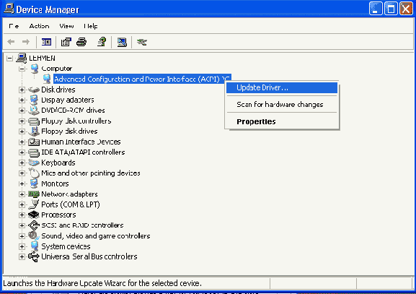
Task: Collapse the LEHMEN root node
Action: (x=9, y=59)
